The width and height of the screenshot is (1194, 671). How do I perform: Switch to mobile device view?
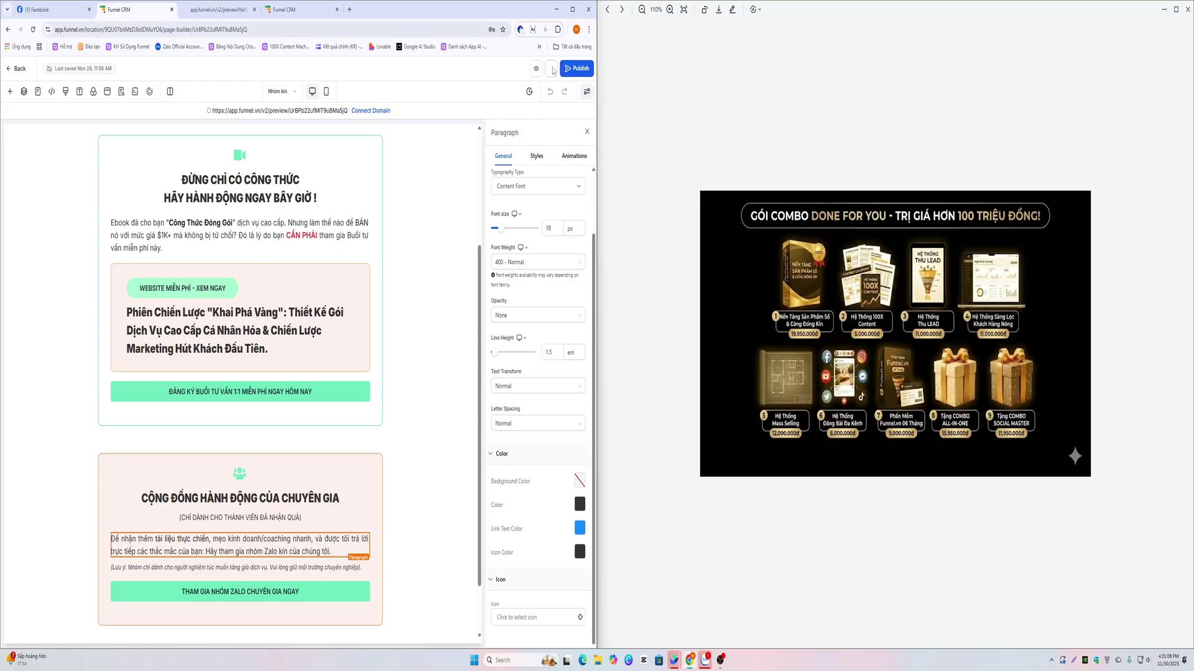click(326, 91)
